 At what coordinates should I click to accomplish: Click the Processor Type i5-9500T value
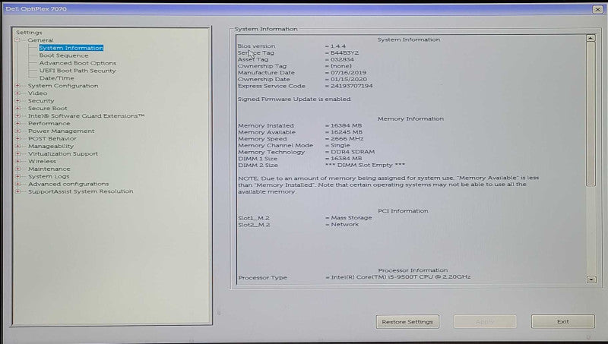point(401,277)
